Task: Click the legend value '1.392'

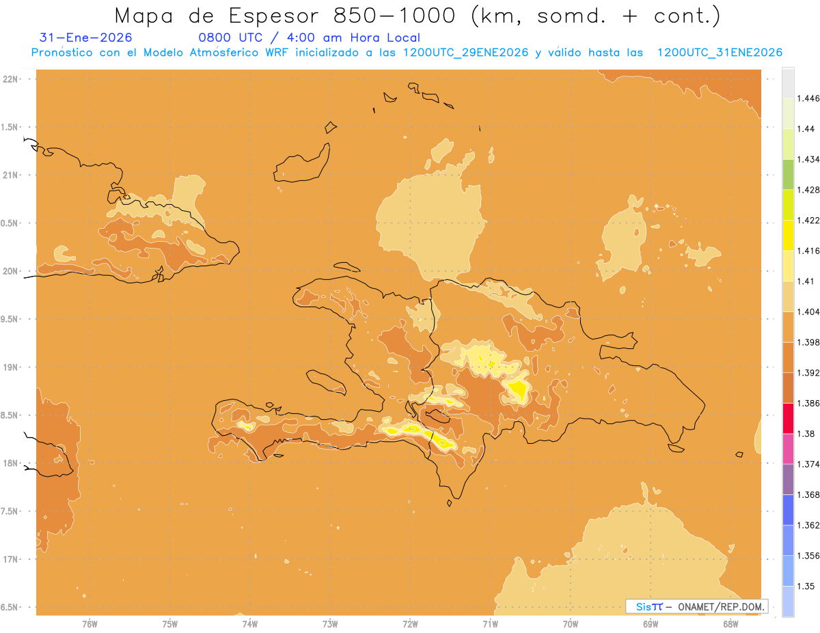Action: [x=809, y=373]
